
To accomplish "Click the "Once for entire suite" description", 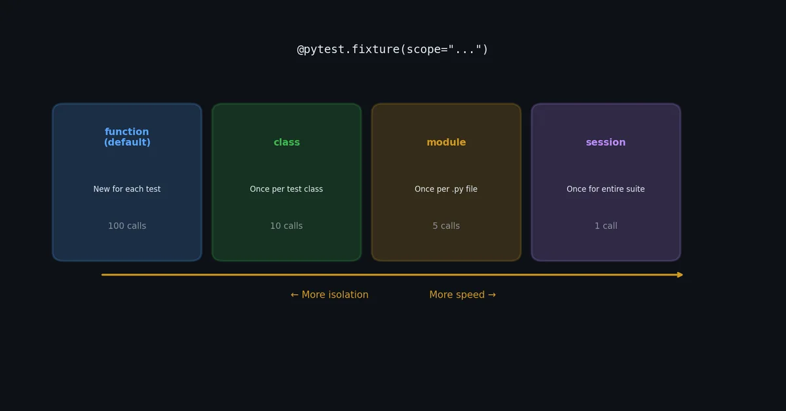I will click(x=606, y=189).
